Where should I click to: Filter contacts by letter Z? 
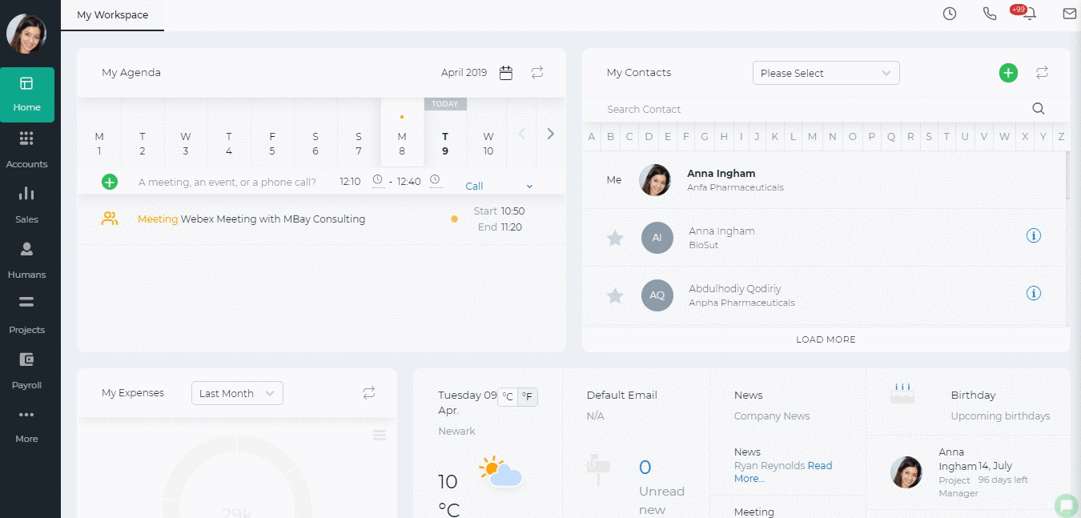tap(1061, 137)
